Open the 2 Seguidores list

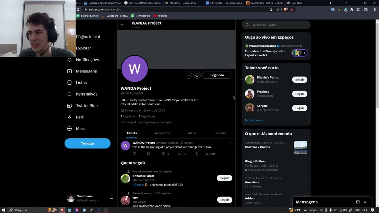(x=147, y=116)
